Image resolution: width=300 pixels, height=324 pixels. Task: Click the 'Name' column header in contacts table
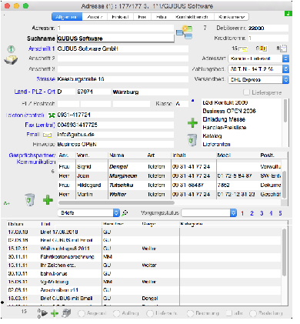[117, 155]
